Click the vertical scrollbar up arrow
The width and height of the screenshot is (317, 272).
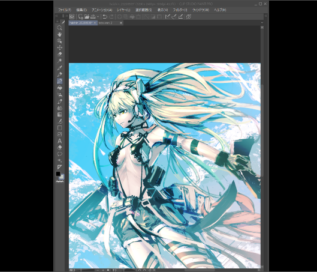click(x=262, y=27)
